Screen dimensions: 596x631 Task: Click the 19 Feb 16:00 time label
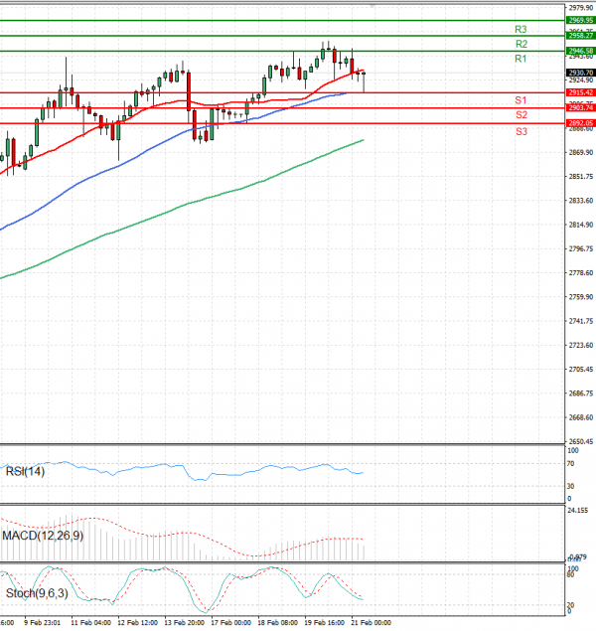324,622
